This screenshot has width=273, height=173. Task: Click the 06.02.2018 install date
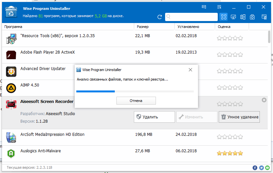[186, 151]
